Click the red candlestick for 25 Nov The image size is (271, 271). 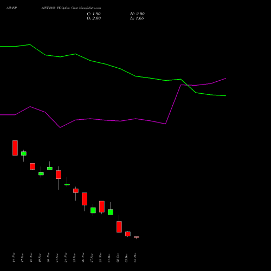76,191
